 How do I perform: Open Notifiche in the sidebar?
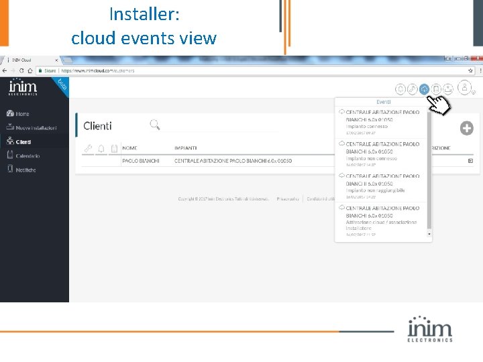[21, 170]
